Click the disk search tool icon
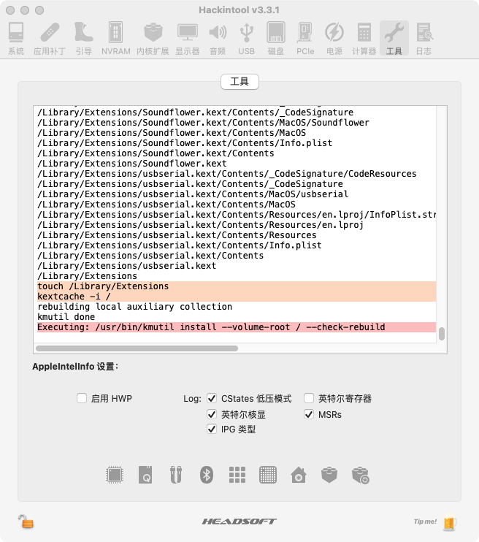Viewport: 479px width, 542px height. click(145, 475)
